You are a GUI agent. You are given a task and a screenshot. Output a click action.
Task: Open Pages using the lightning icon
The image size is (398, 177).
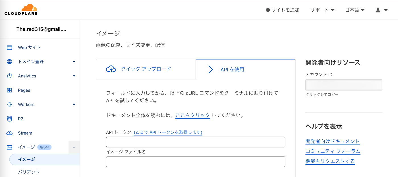9,90
